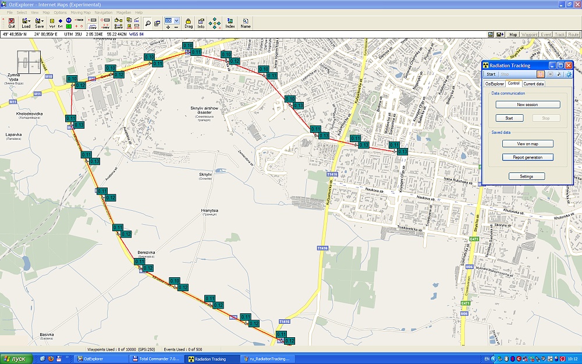Click Start under Data communication

pos(509,118)
